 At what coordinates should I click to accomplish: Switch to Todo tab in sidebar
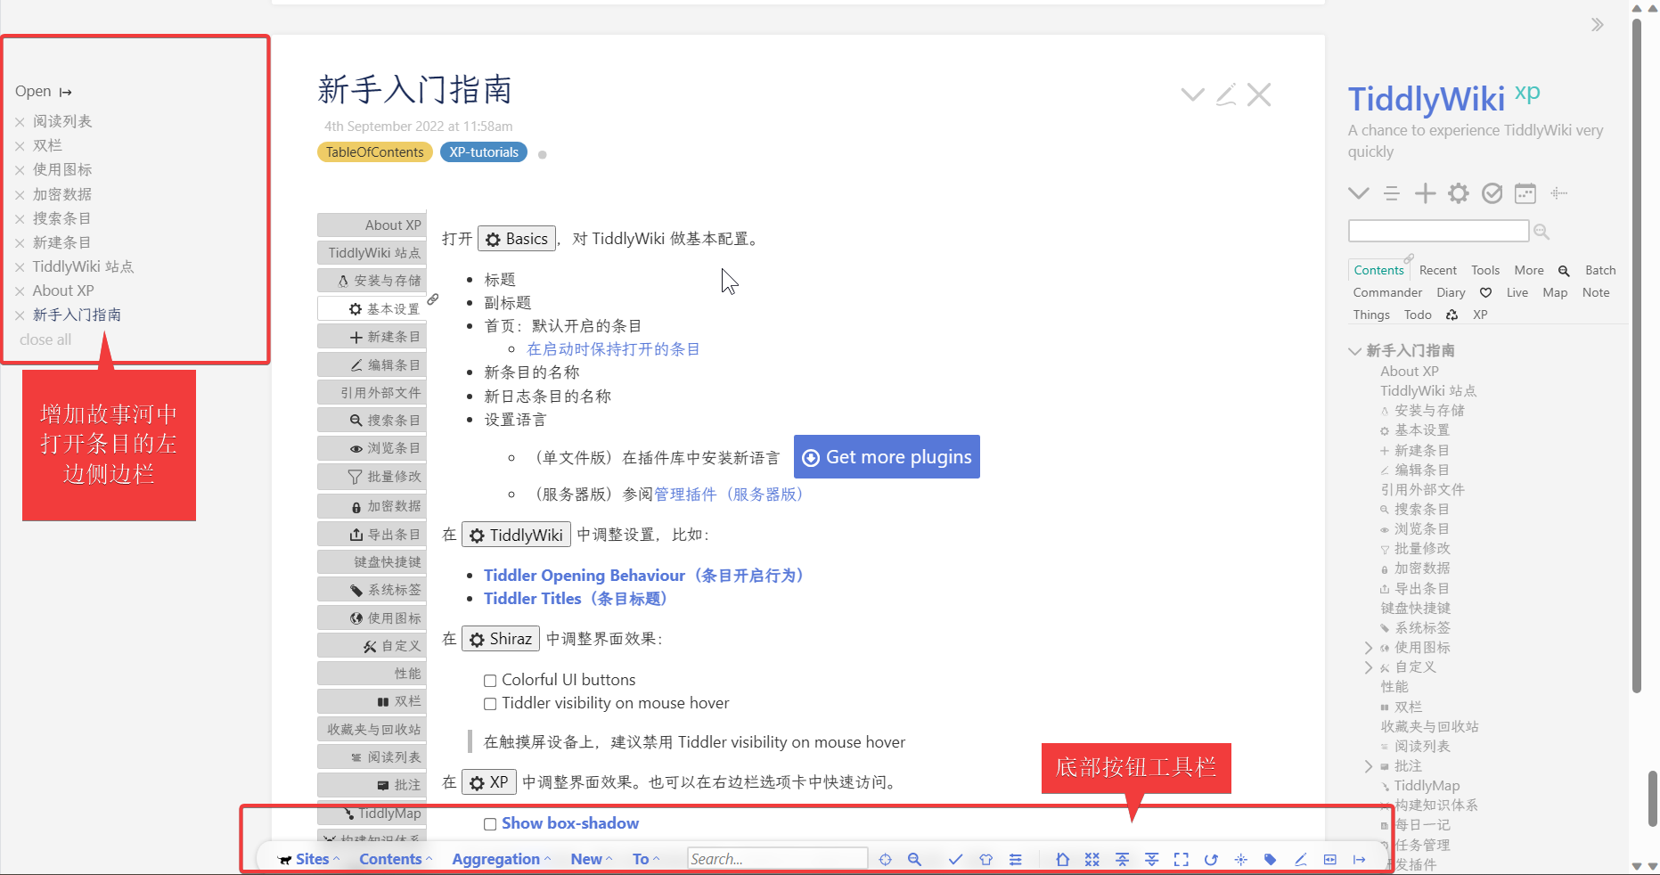[1418, 315]
